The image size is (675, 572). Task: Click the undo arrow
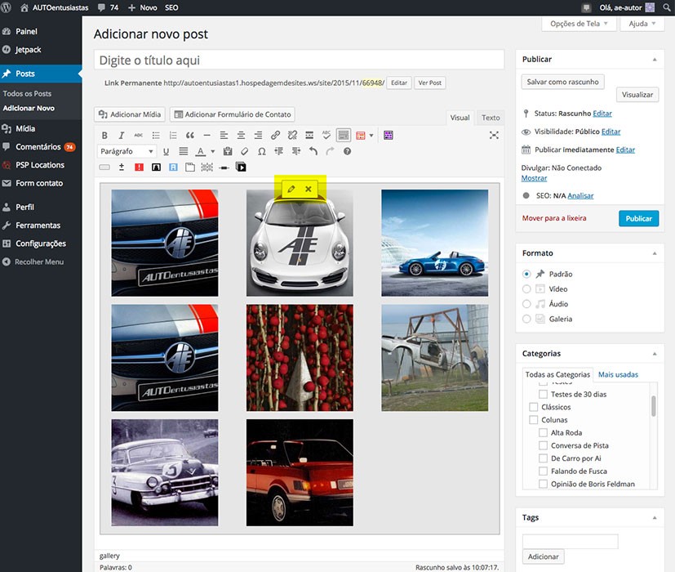pyautogui.click(x=313, y=151)
